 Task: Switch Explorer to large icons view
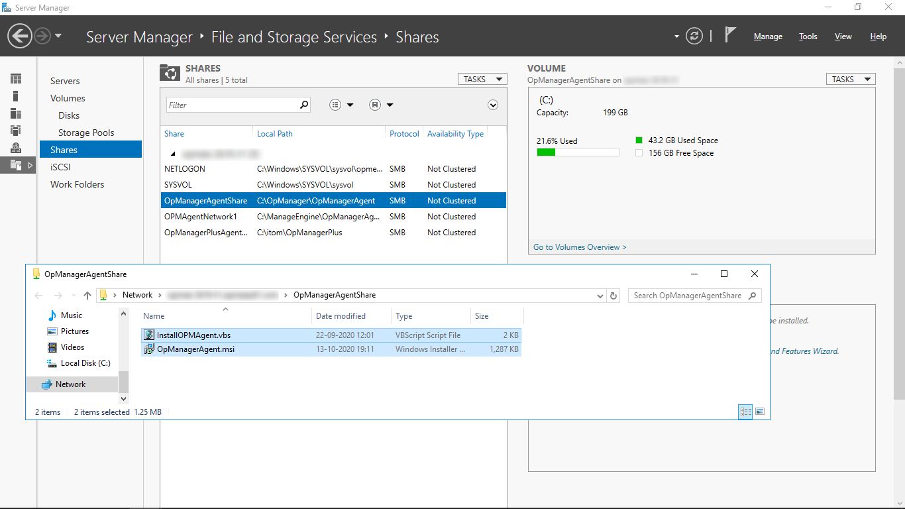tap(760, 412)
